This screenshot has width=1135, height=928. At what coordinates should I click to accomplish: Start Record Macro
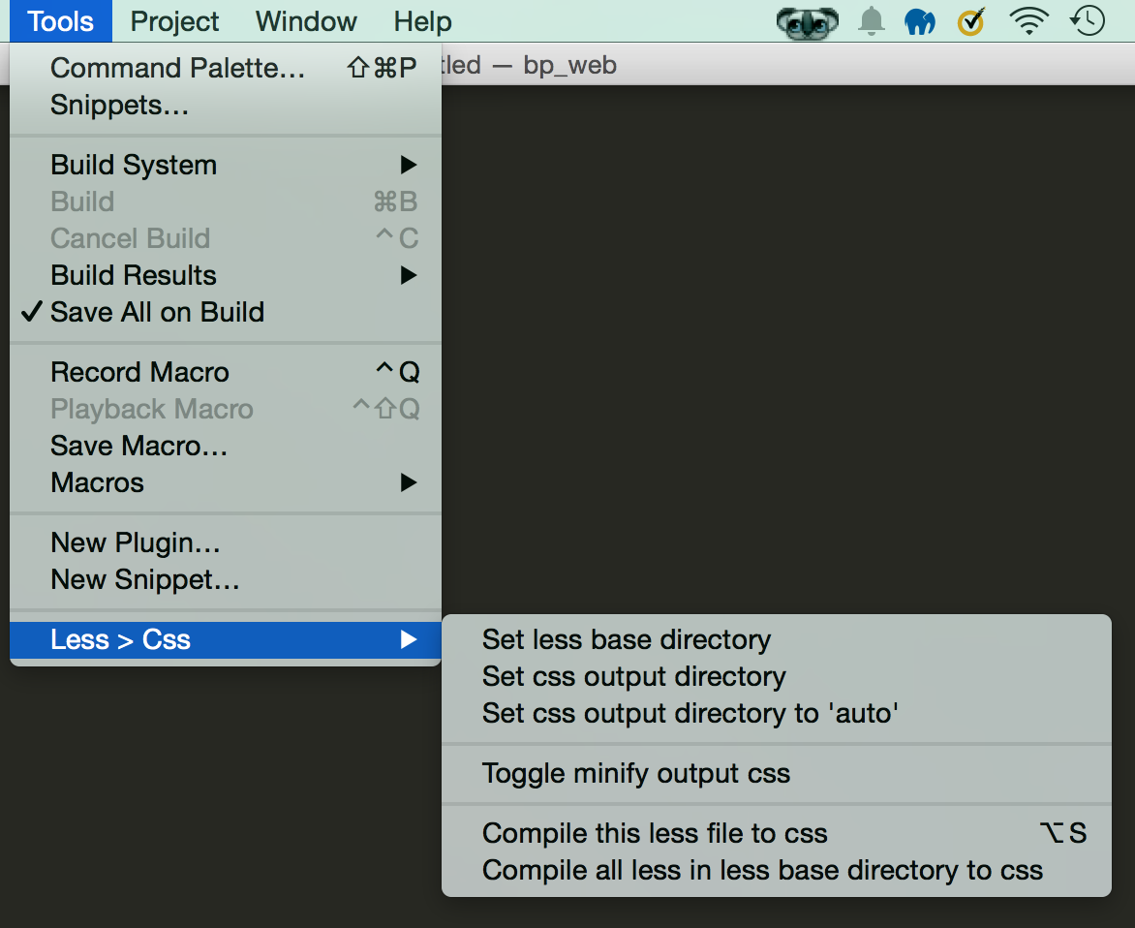tap(139, 372)
